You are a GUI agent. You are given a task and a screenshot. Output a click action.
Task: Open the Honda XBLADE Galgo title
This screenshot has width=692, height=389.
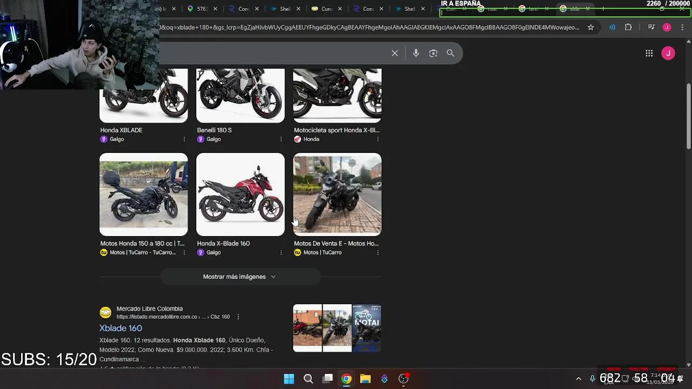(121, 130)
